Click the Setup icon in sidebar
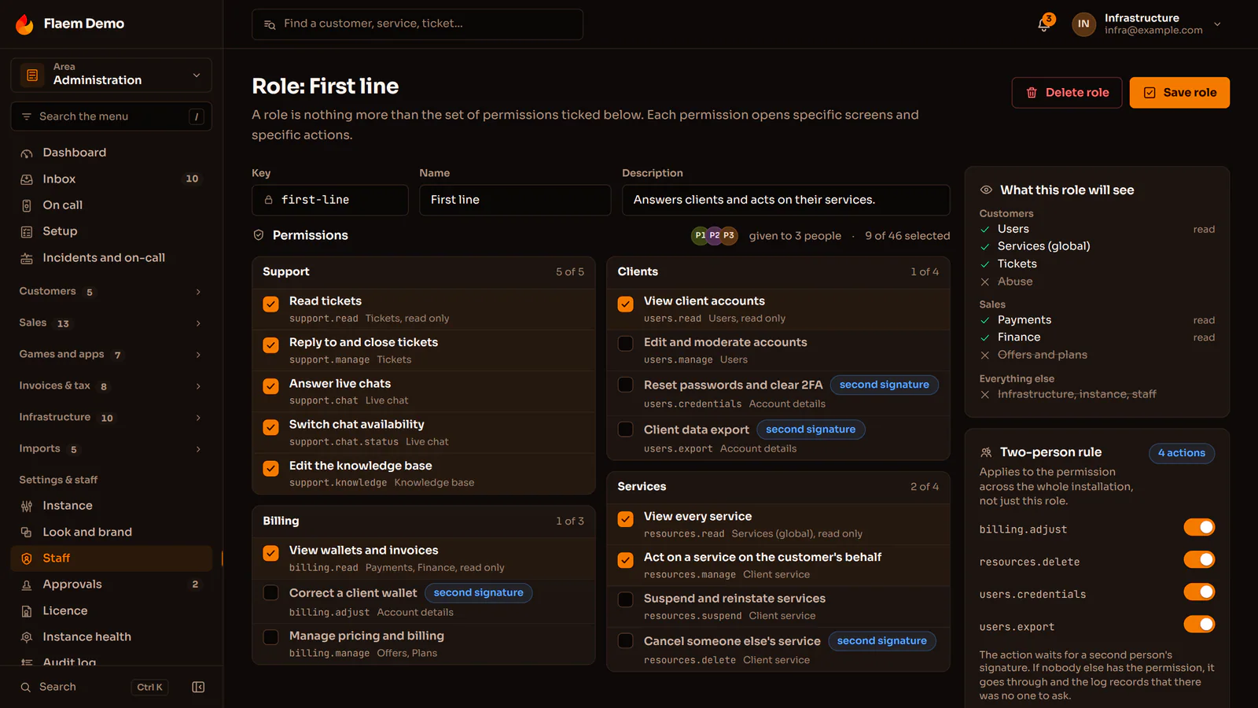The width and height of the screenshot is (1258, 708). click(x=27, y=231)
